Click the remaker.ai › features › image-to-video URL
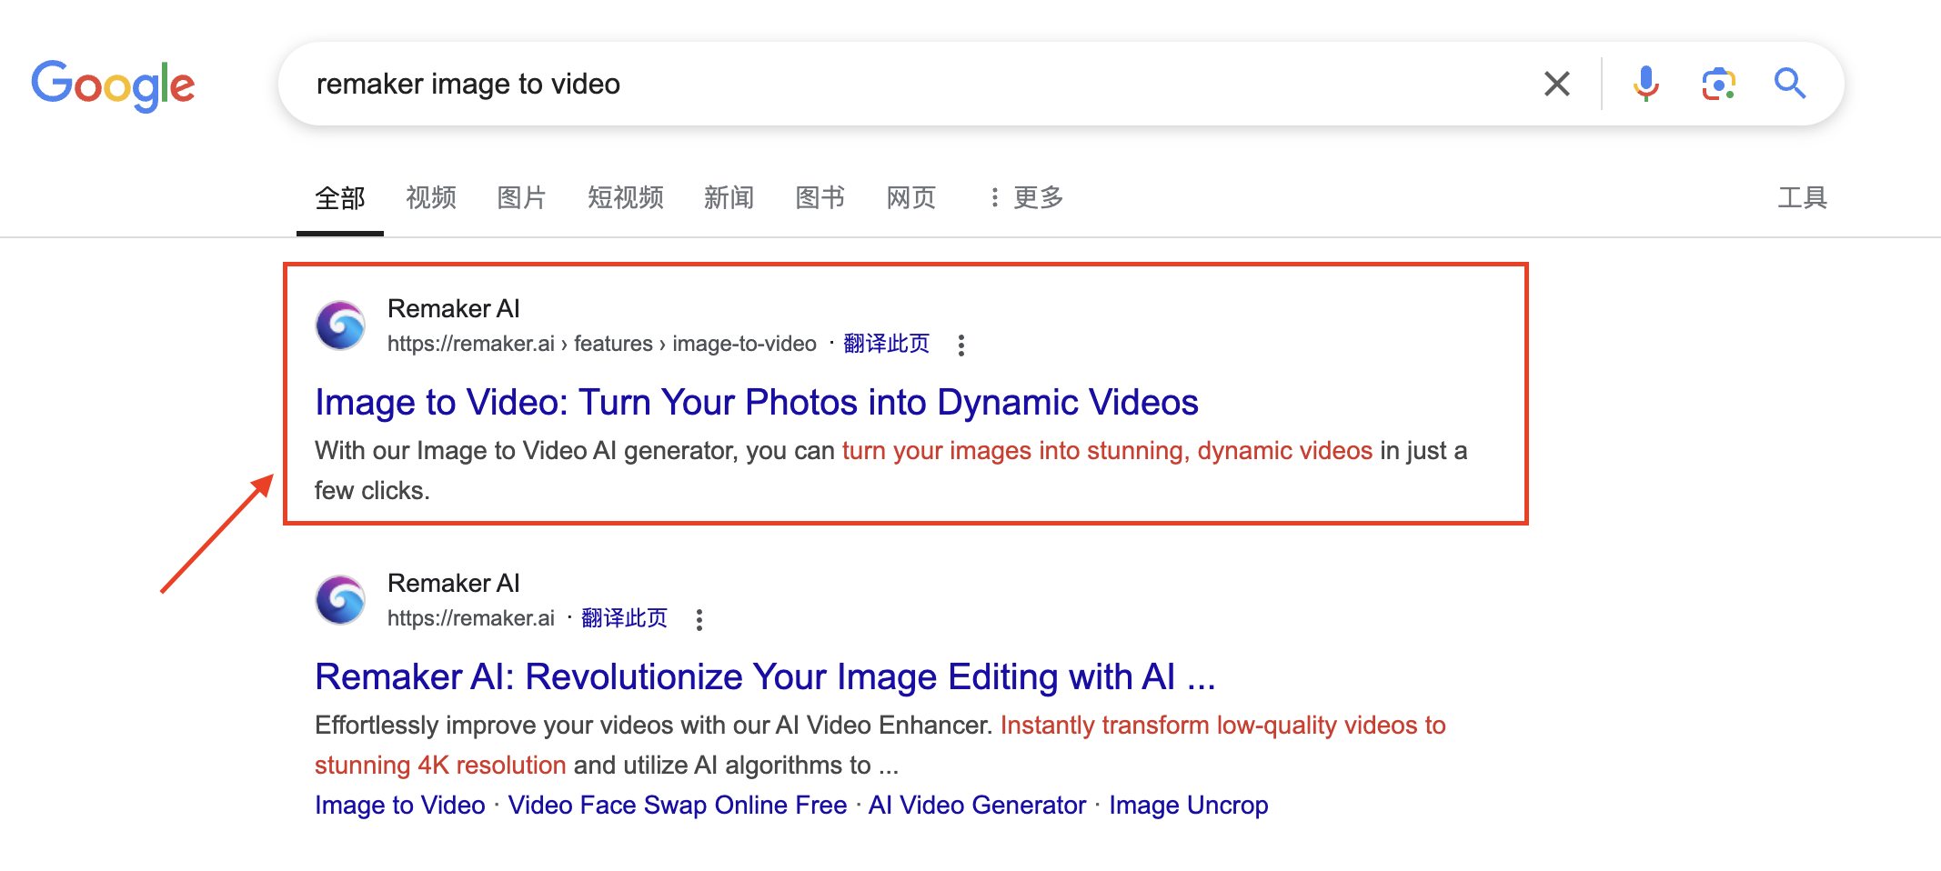The image size is (1941, 871). point(602,344)
